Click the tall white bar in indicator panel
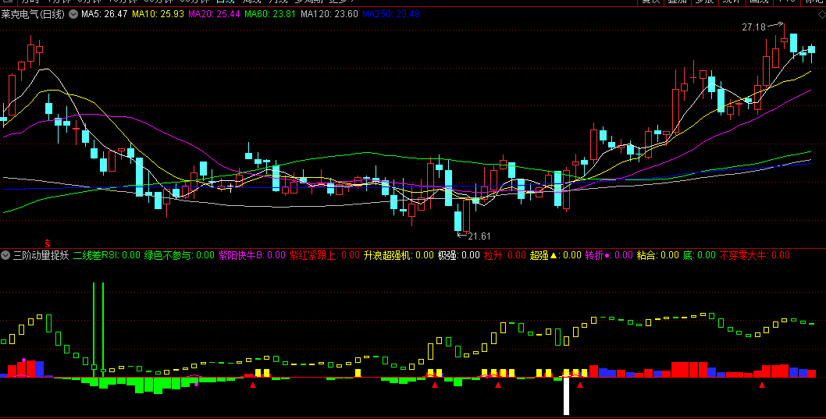Viewport: 826px width, 419px height. pos(567,396)
